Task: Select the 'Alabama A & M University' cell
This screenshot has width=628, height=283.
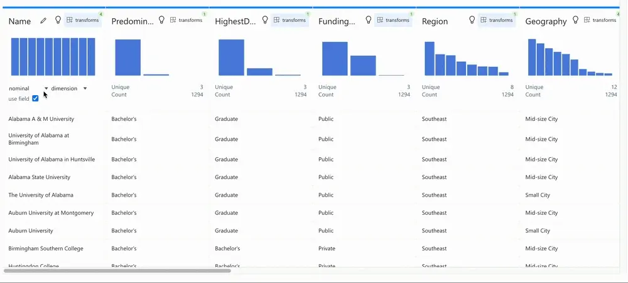Action: [41, 119]
